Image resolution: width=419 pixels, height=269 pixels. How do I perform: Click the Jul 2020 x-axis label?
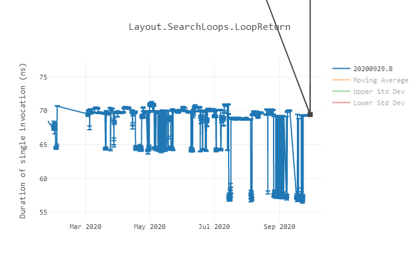tap(214, 227)
